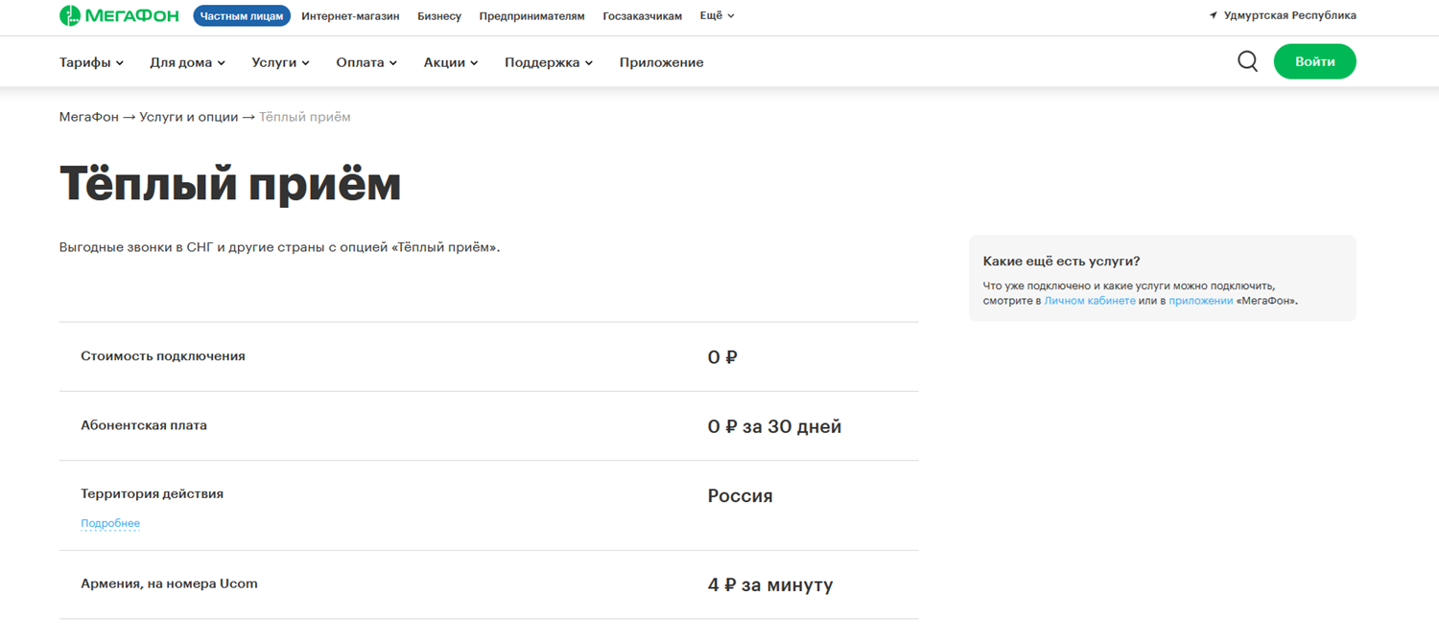Click the Какие ещё есть услуги? heading
Viewport: 1439px width, 639px height.
click(x=1061, y=262)
